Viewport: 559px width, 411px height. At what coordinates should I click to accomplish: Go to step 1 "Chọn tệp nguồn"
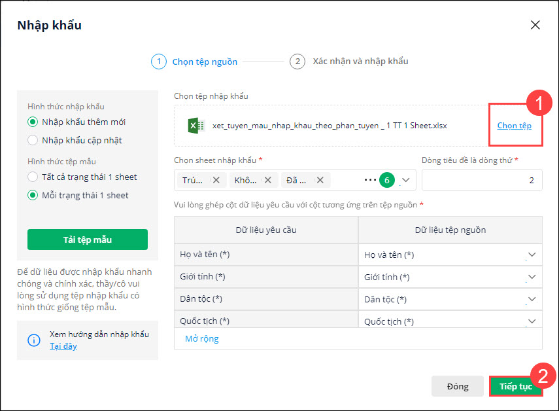point(194,62)
